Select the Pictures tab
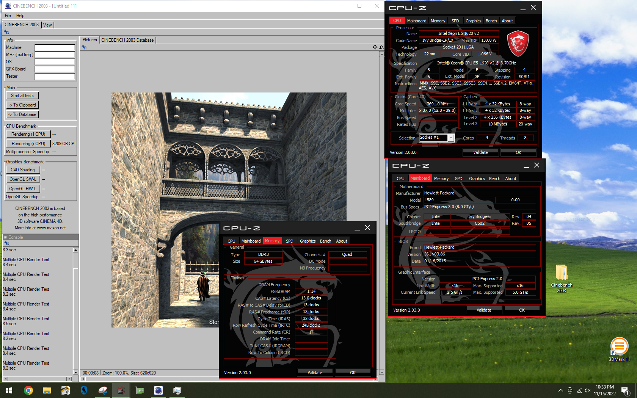637x398 pixels. tap(90, 40)
